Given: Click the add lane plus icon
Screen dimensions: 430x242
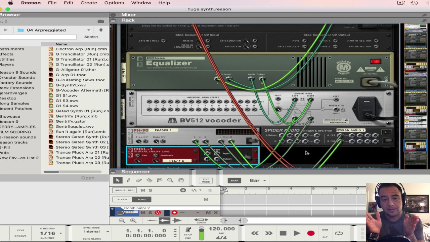Looking at the screenshot, I should tap(183, 190).
